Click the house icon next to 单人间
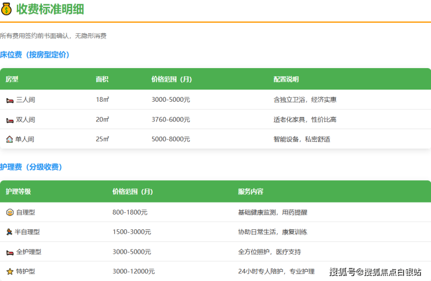The width and height of the screenshot is (431, 281). point(10,139)
